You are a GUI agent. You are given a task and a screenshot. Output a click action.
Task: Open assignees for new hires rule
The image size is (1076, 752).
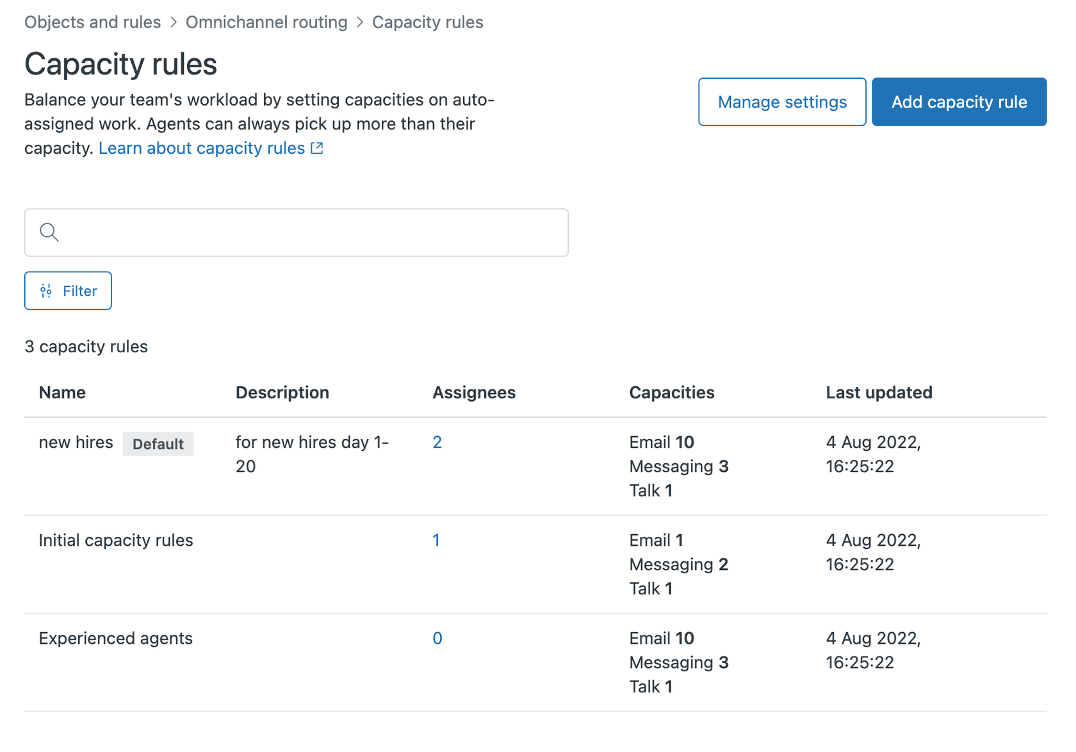pyautogui.click(x=437, y=442)
